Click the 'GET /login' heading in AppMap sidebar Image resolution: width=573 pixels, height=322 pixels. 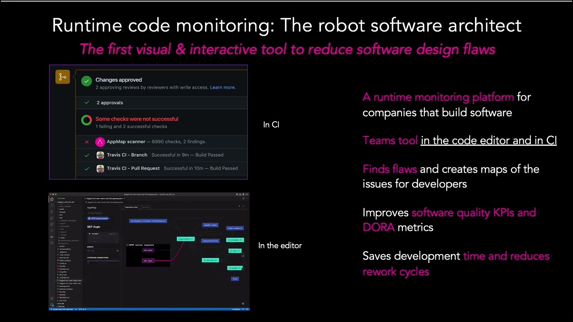coord(94,227)
